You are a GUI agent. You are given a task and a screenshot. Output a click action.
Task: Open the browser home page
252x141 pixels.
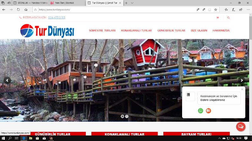[x=26, y=9]
